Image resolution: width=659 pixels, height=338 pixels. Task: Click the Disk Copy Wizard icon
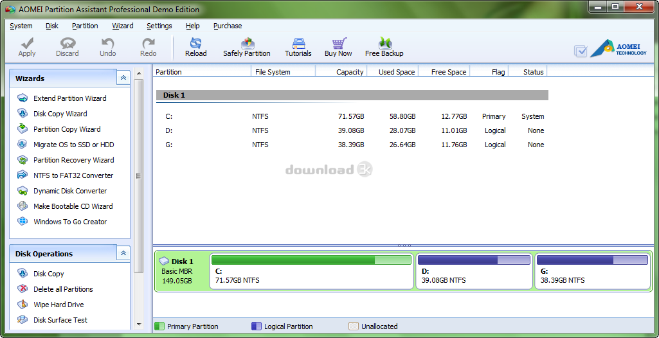click(23, 114)
